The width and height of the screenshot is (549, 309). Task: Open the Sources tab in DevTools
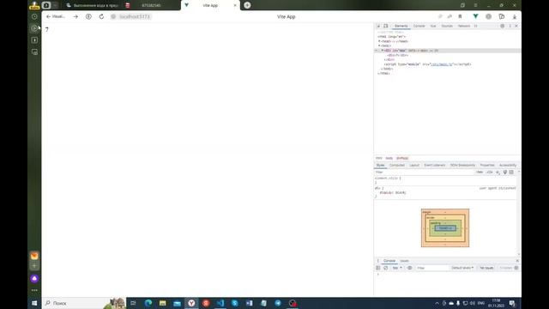[x=447, y=26]
